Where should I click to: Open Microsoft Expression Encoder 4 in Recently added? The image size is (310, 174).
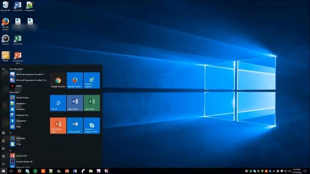[x=29, y=74]
